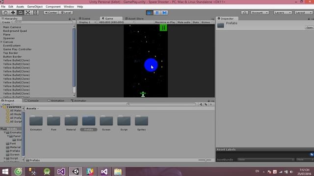Search by type icon in Project
Screen dimensions: 314x176
point(201,104)
